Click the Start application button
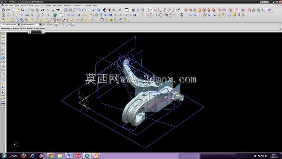 pyautogui.click(x=7, y=10)
